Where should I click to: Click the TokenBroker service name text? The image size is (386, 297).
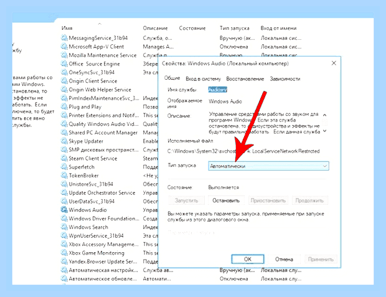coord(83,176)
